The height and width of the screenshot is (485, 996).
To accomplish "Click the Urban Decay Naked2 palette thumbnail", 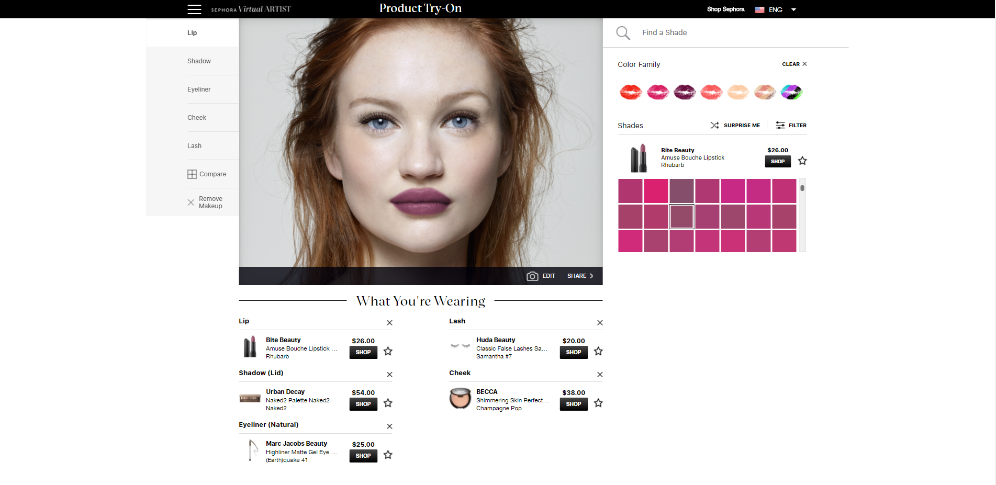I will (250, 399).
